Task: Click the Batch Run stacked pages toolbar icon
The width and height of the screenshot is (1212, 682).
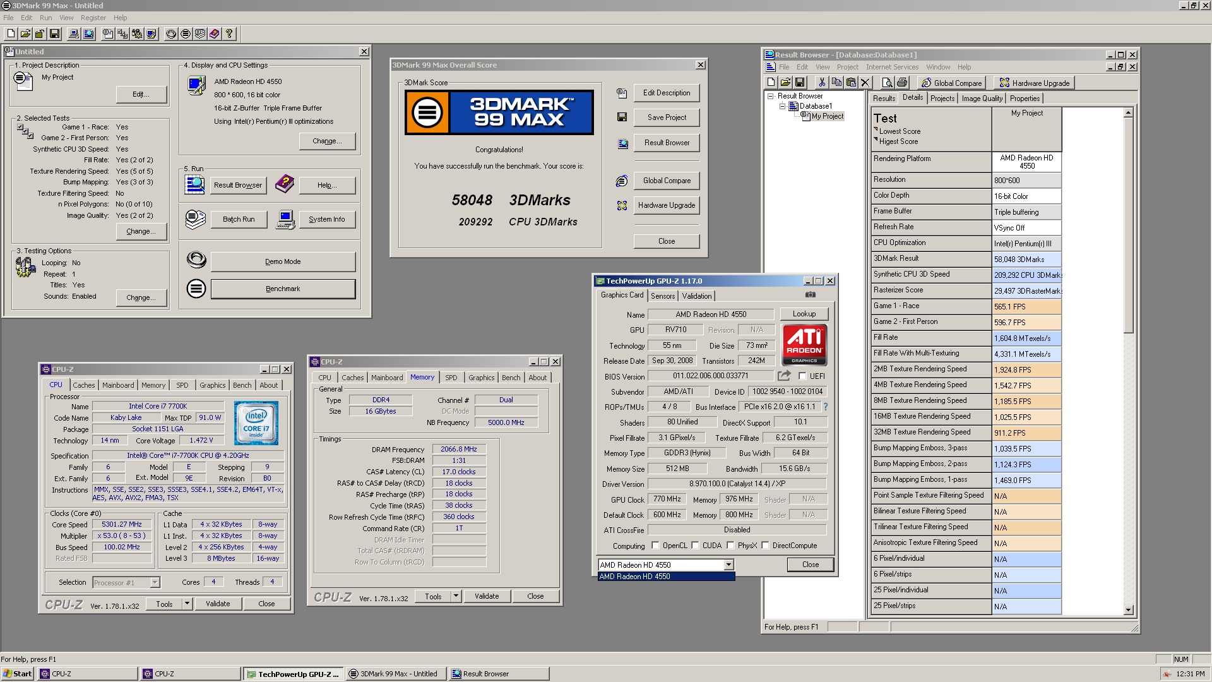Action: point(200,34)
